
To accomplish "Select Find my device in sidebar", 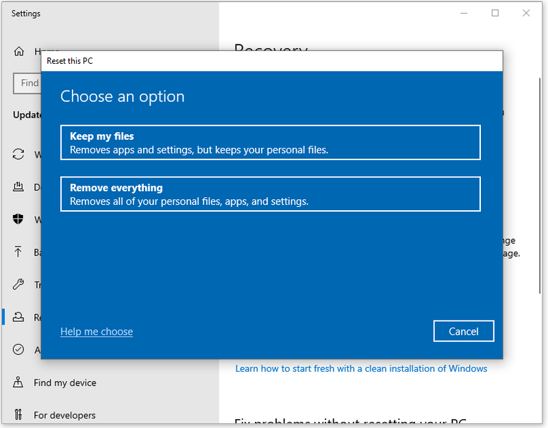I will tap(64, 383).
